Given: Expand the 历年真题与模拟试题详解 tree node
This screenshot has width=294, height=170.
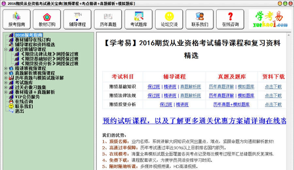Looking at the screenshot, I should pos(6,78).
